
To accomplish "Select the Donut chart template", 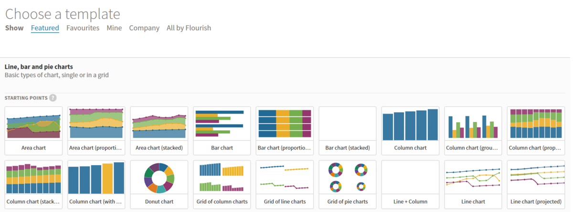I will (159, 184).
